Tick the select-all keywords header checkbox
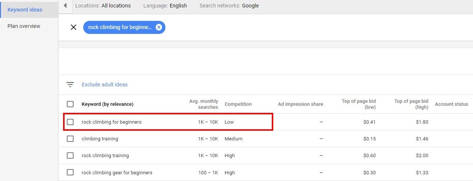Viewport: 473px width, 181px height. pos(70,104)
